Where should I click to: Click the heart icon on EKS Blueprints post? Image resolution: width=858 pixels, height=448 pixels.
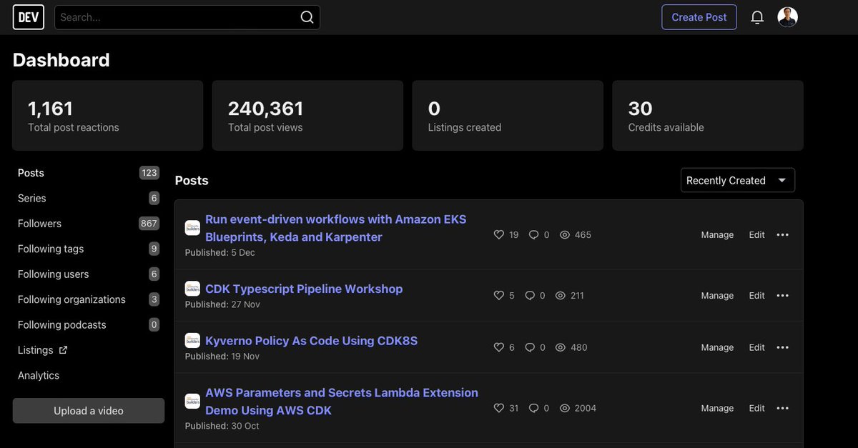pyautogui.click(x=499, y=234)
